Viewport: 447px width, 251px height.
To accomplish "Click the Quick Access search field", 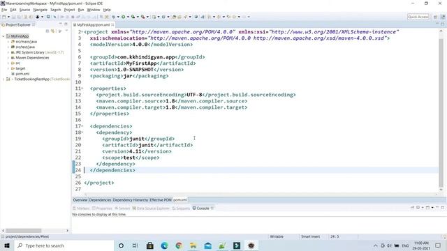I will click(418, 17).
